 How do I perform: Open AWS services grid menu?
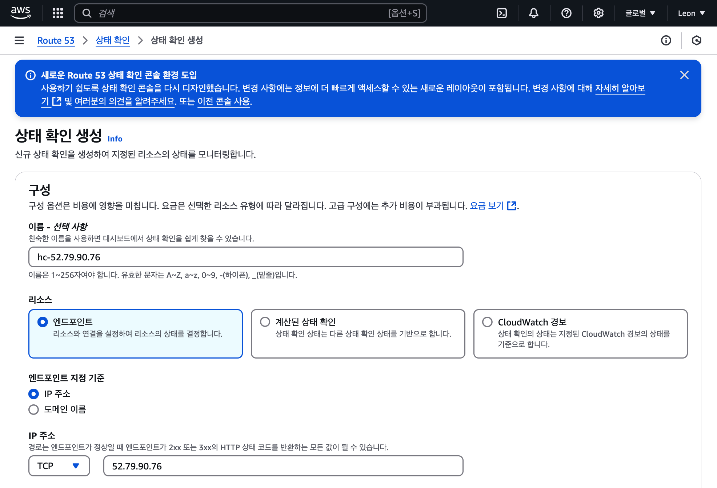[x=57, y=13]
